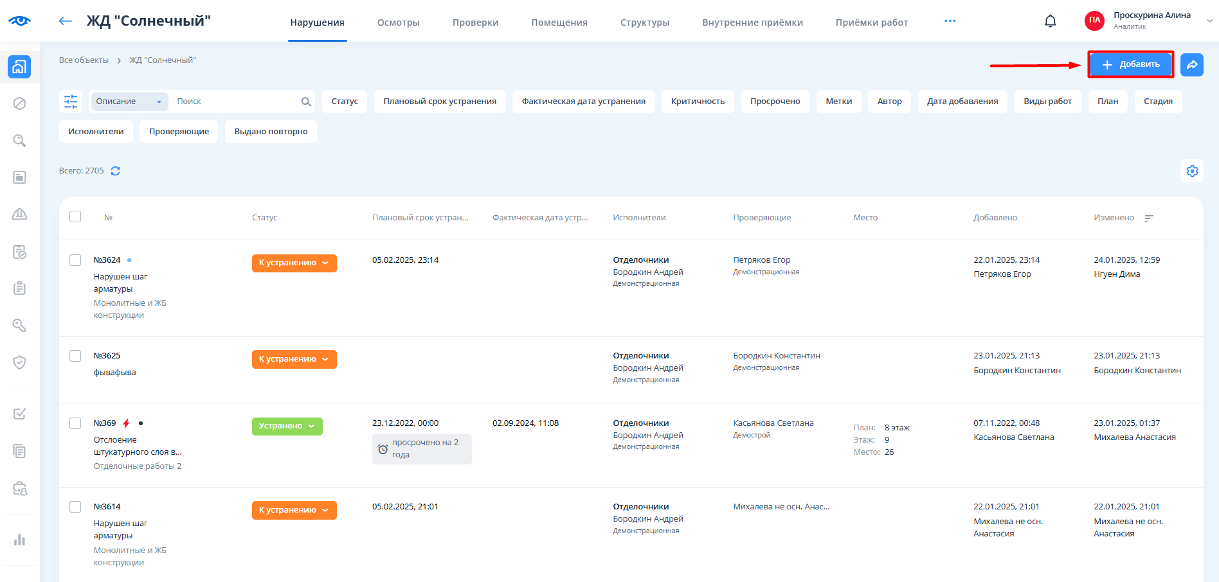Click the Критичность filter button

click(698, 101)
